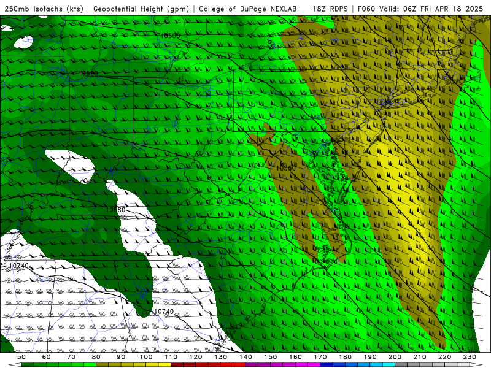The image size is (491, 368).
Task: Click the 70 value on the colorbar
Action: click(x=71, y=357)
